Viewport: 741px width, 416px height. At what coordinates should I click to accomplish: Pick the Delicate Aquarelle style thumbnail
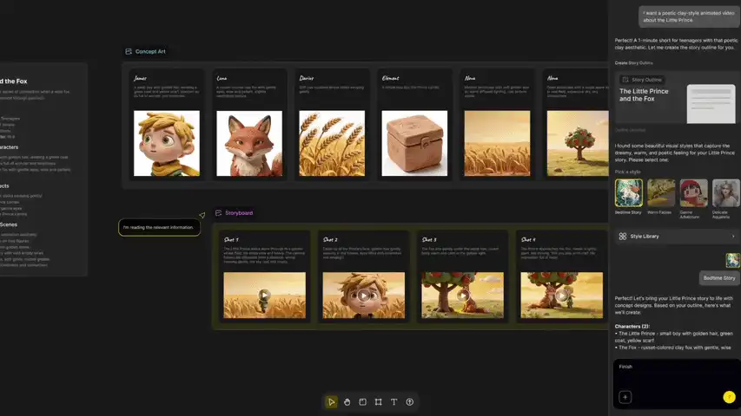726,193
